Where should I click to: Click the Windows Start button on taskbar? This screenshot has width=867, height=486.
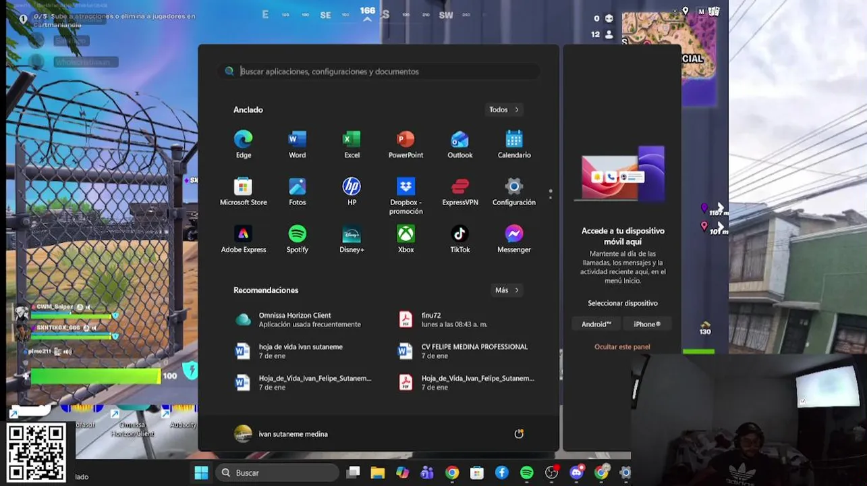tap(201, 473)
